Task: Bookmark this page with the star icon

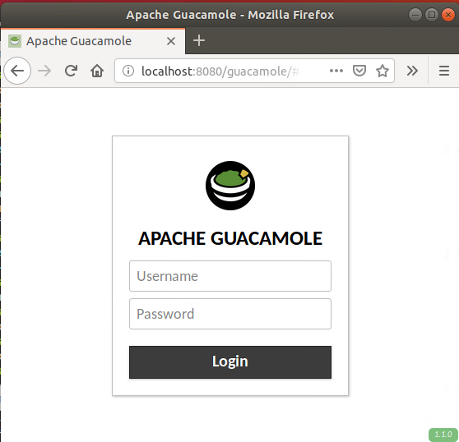Action: (382, 71)
